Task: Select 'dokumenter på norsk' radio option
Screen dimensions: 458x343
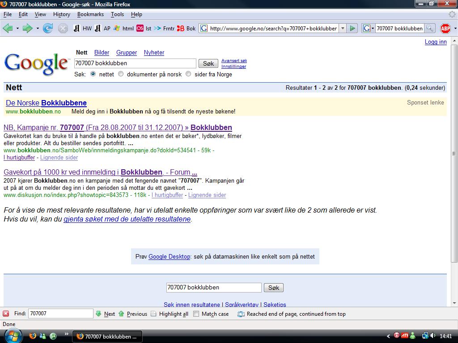Action: pos(121,74)
